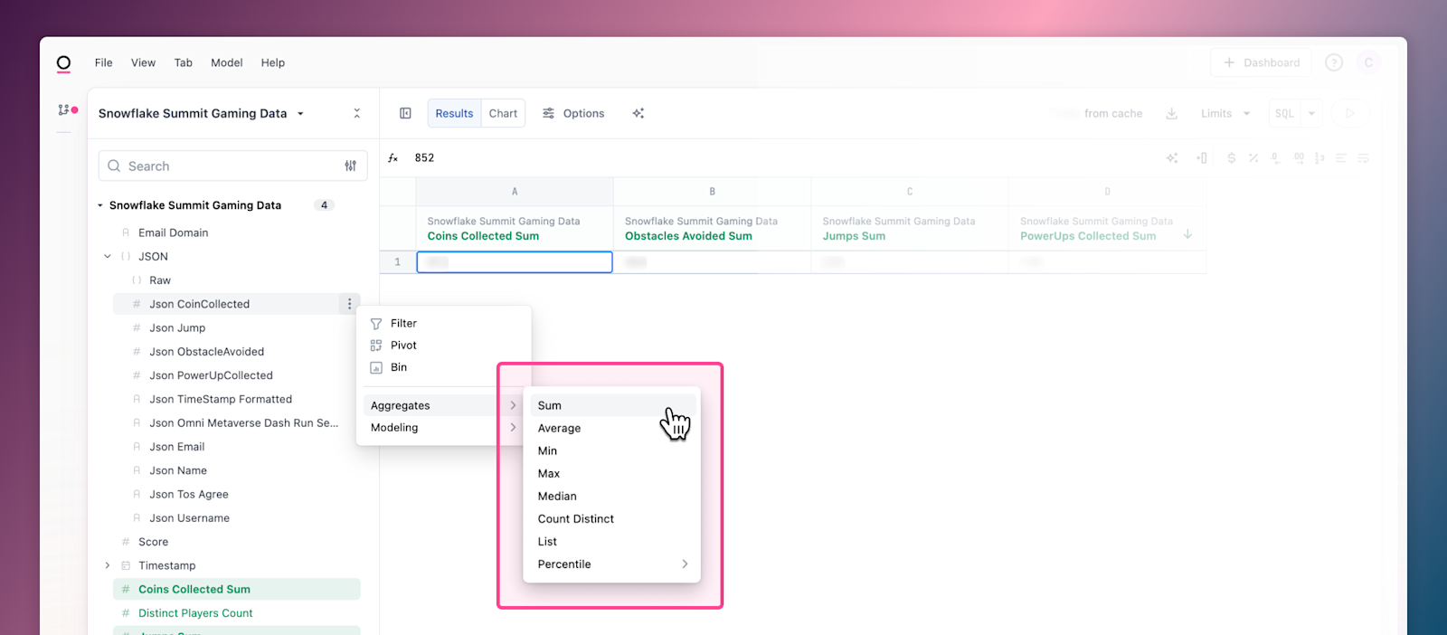Screen dimensions: 1447x635
Task: Apply currency dollar format icon
Action: 1231,158
